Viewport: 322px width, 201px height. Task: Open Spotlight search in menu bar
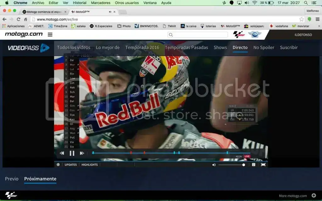(306, 3)
